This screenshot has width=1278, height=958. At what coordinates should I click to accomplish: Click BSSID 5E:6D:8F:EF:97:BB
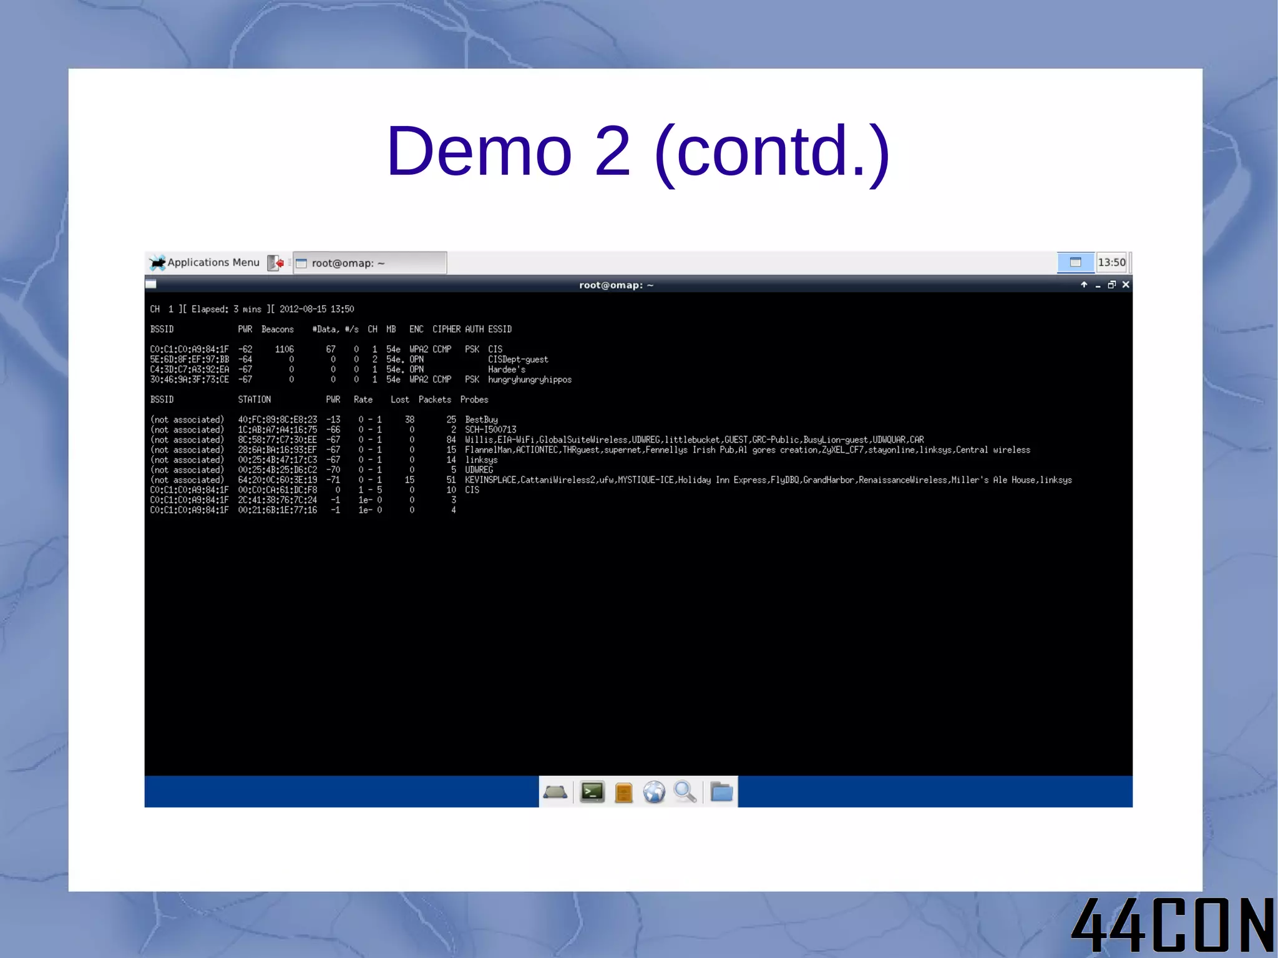tap(189, 359)
